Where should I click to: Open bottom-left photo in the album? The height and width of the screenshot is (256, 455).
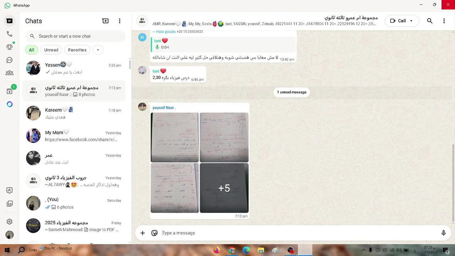point(175,188)
